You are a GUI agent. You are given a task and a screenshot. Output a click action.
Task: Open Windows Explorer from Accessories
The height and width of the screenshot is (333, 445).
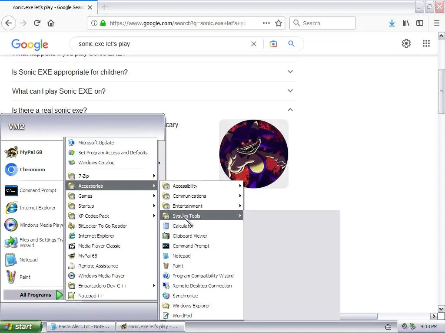202,306
